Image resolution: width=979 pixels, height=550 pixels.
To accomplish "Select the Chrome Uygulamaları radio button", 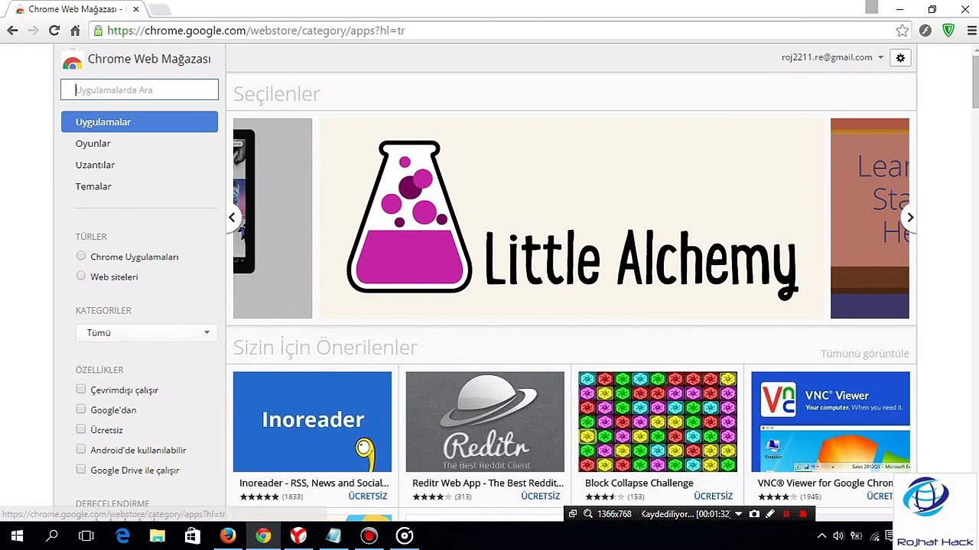I will (81, 256).
